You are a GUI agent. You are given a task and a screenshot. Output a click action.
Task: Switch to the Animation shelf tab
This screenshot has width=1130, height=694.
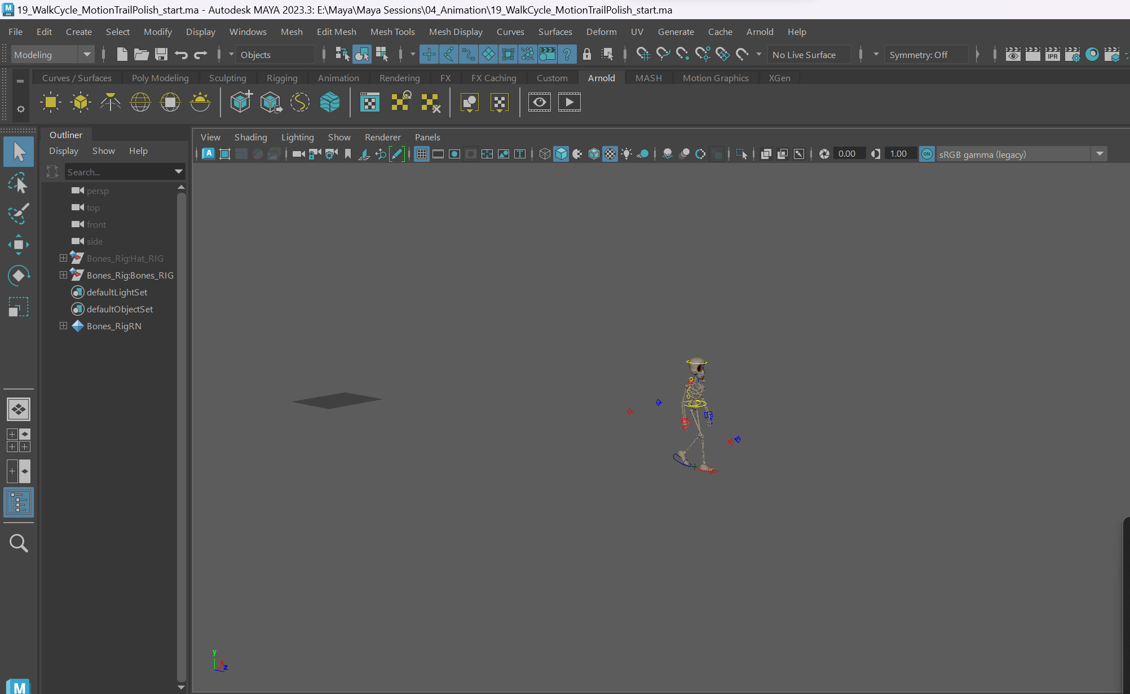pyautogui.click(x=338, y=78)
